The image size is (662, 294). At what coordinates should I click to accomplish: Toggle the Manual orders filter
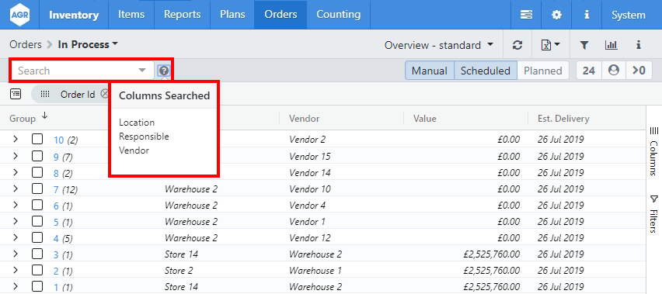(x=430, y=71)
